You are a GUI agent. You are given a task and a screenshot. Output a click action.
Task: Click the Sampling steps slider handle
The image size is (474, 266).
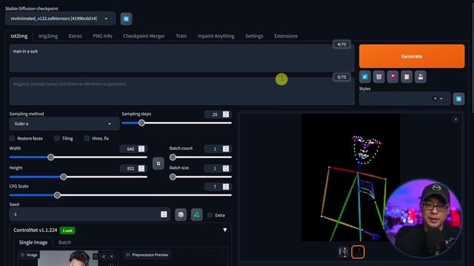pyautogui.click(x=141, y=123)
